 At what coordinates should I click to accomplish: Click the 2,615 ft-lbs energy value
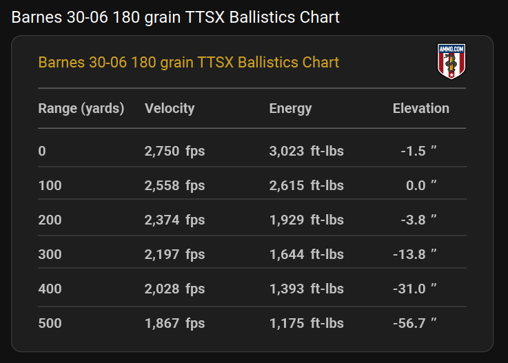point(307,185)
